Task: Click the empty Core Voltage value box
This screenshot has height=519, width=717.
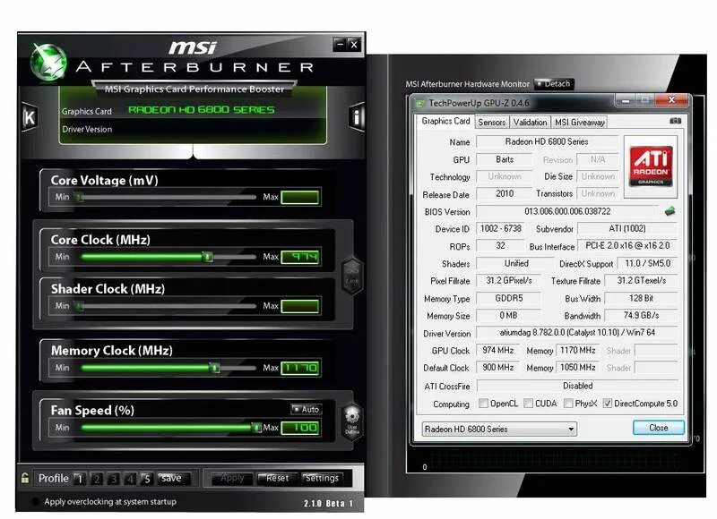Action: [x=300, y=198]
